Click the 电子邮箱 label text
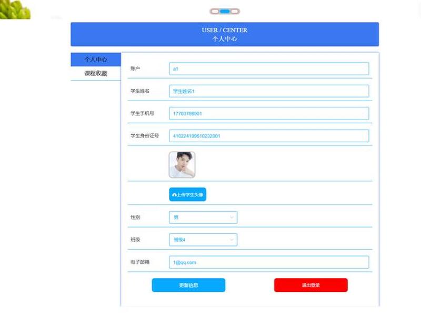Screen dimensions: 421x316 [x=140, y=262]
